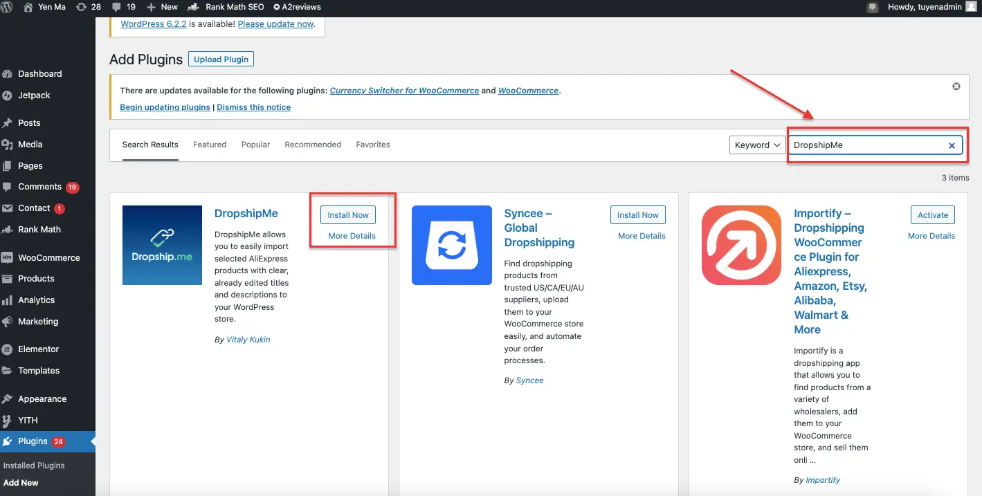Viewport: 982px width, 496px height.
Task: Click the DropshipMe plugin logo
Action: (x=162, y=245)
